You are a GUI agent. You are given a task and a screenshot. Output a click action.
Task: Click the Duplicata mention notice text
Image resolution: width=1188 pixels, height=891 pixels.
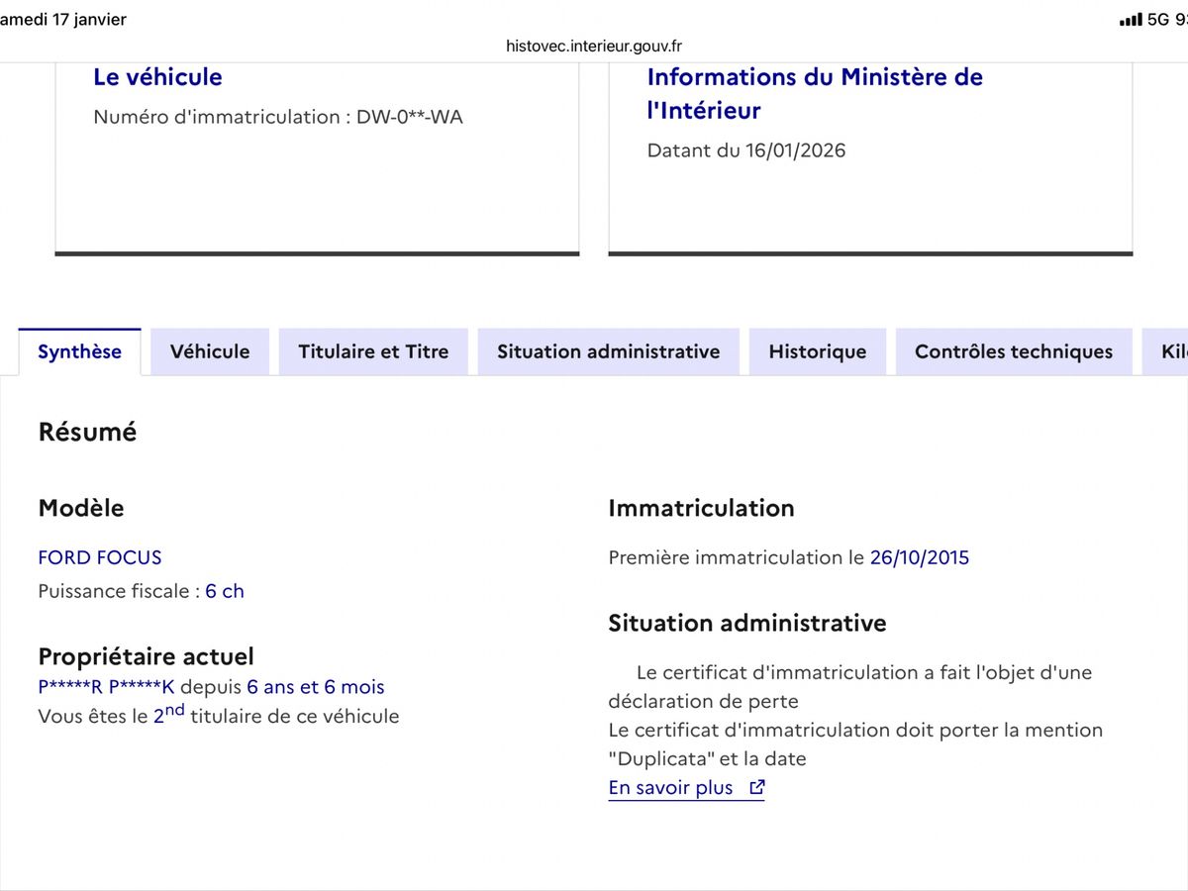coord(855,744)
